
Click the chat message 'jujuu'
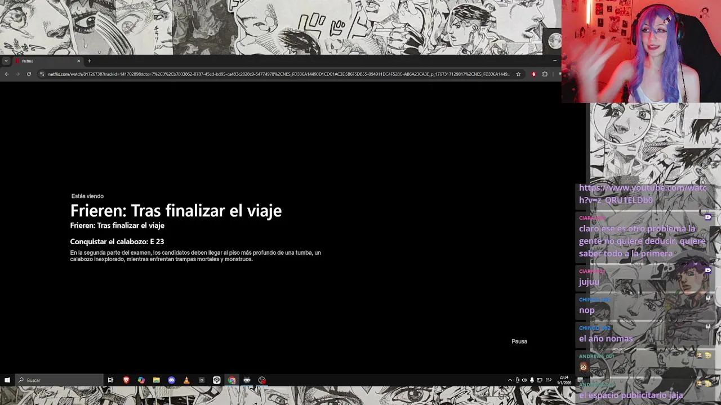click(589, 282)
